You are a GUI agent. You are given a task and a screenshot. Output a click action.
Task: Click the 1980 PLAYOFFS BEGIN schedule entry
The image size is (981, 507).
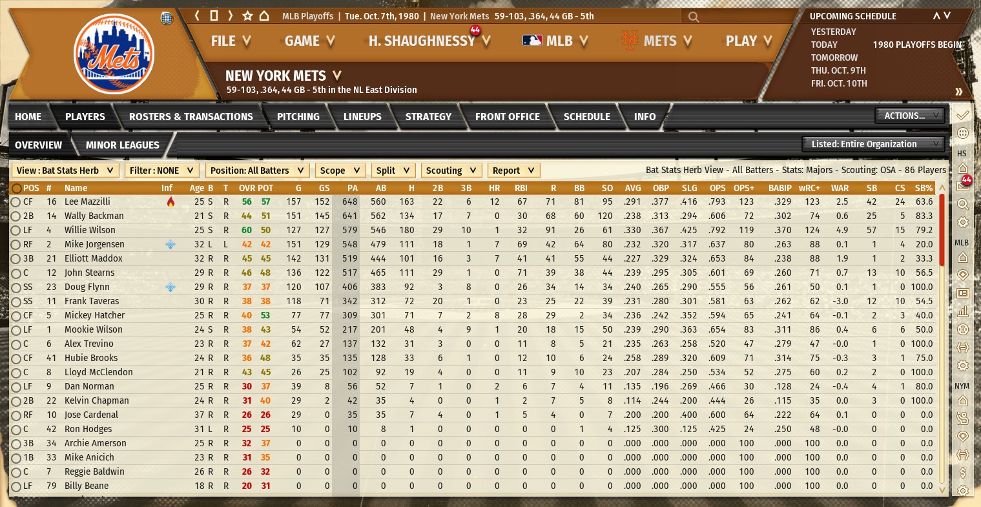click(x=917, y=45)
